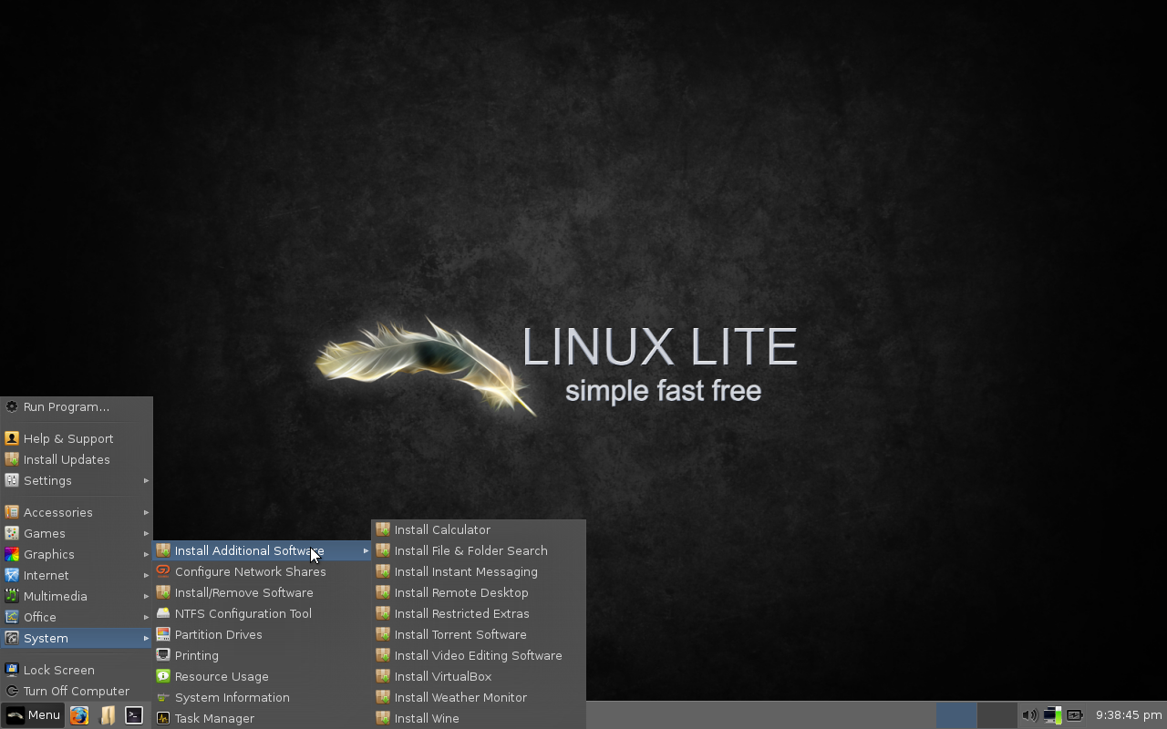Click the volume speaker tray icon
Image resolution: width=1167 pixels, height=729 pixels.
(x=1029, y=715)
